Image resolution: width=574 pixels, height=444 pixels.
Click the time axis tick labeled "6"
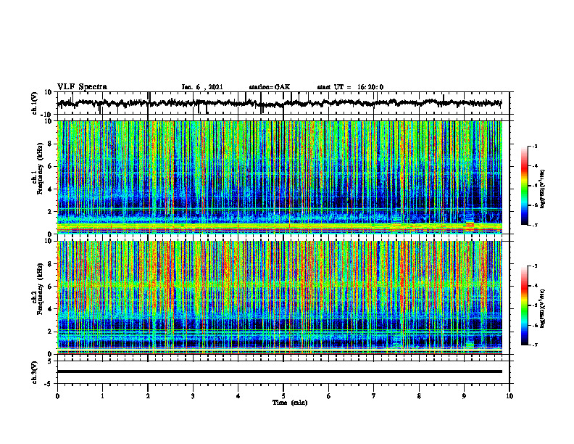click(x=328, y=396)
